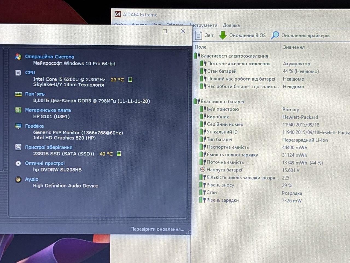Screen dimensions: 350x263
Task: Click the AIDA64 logo in the title bar
Action: click(118, 14)
